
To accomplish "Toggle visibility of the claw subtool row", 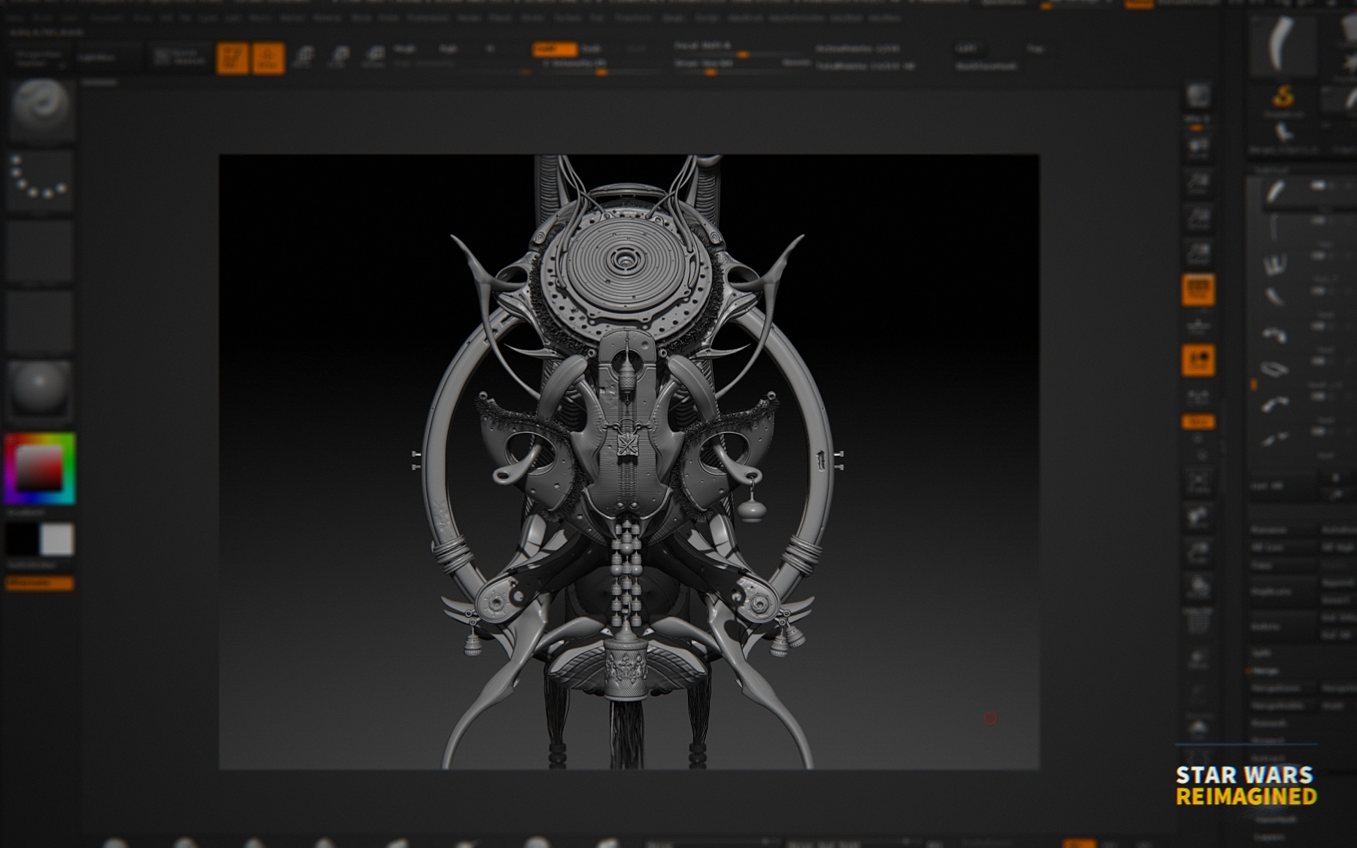I will (1319, 256).
